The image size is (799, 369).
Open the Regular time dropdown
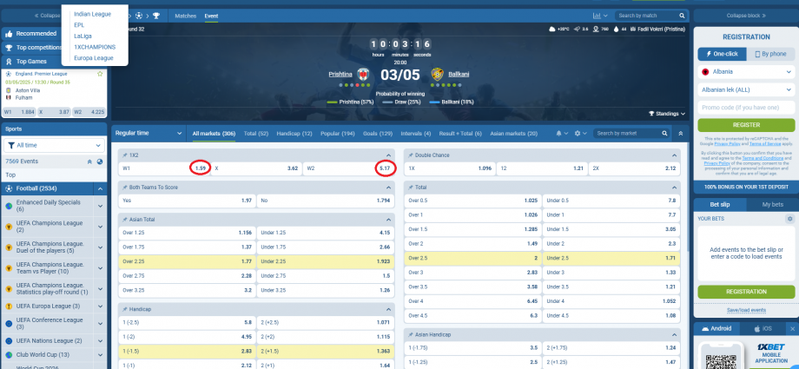[149, 134]
